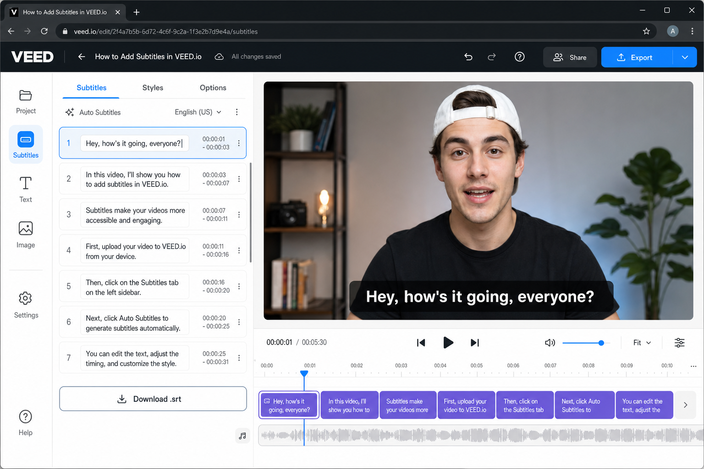Image resolution: width=704 pixels, height=469 pixels.
Task: Open the timeline settings sliders icon
Action: (679, 343)
